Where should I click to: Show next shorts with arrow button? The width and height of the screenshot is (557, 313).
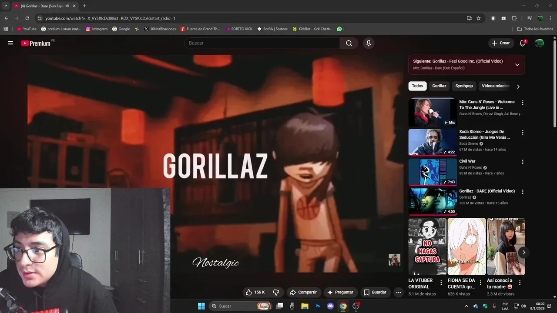[524, 252]
